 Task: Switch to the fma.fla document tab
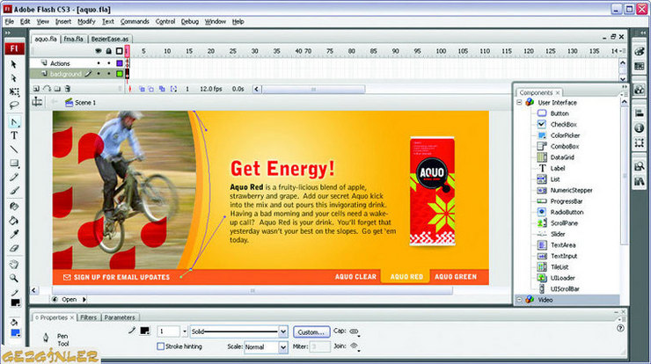click(x=74, y=39)
